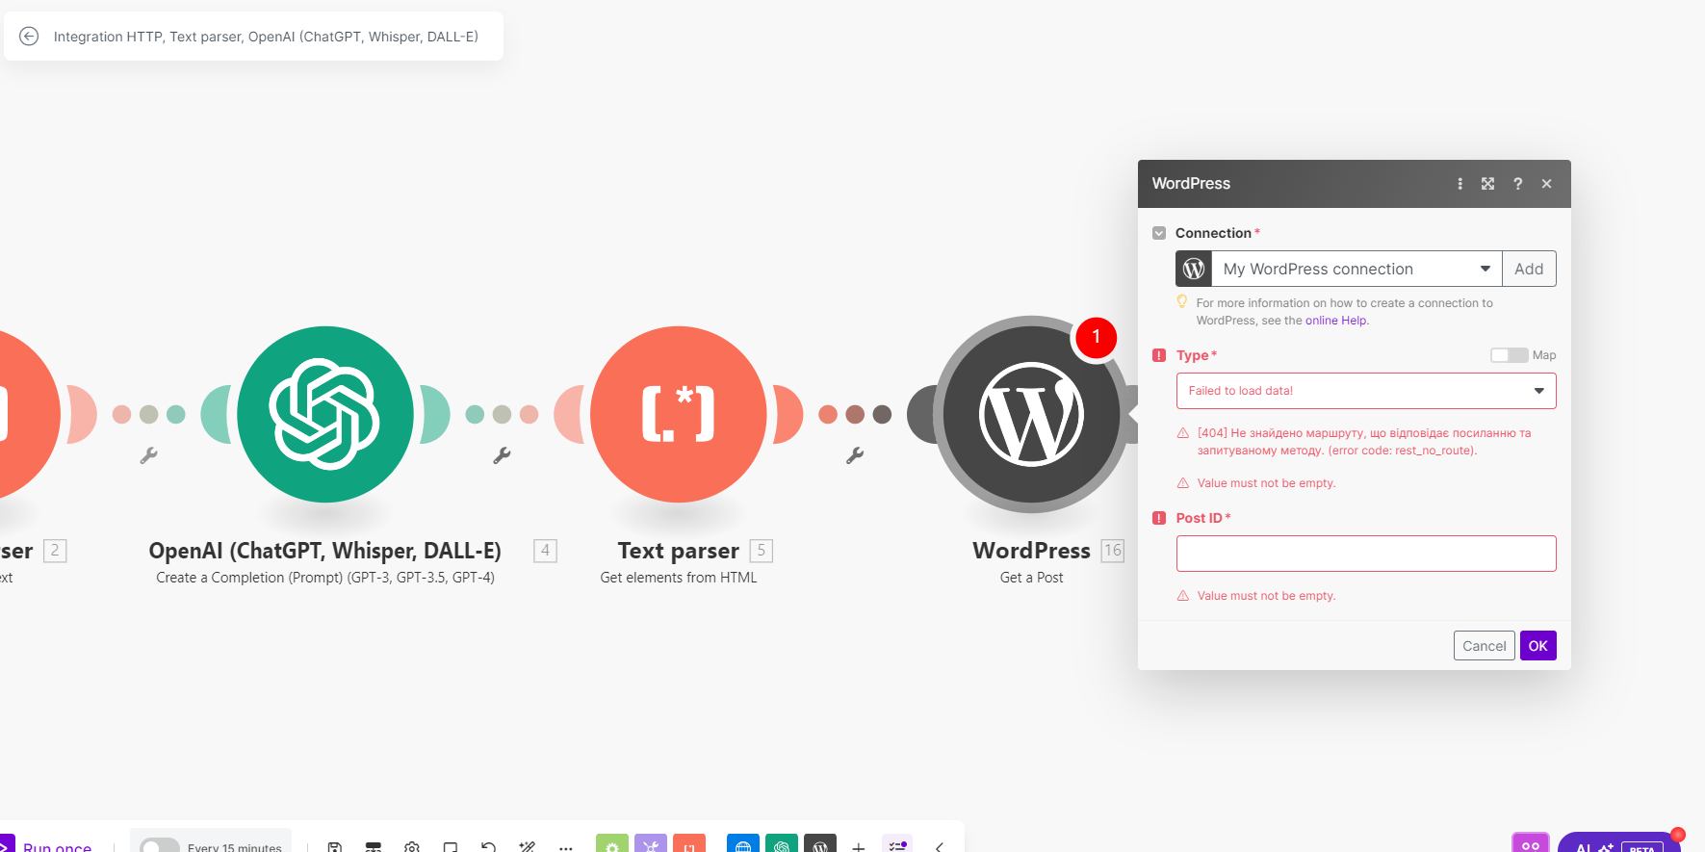Open route settings wrench before OpenAI module
Viewport: 1705px width, 852px height.
(148, 455)
